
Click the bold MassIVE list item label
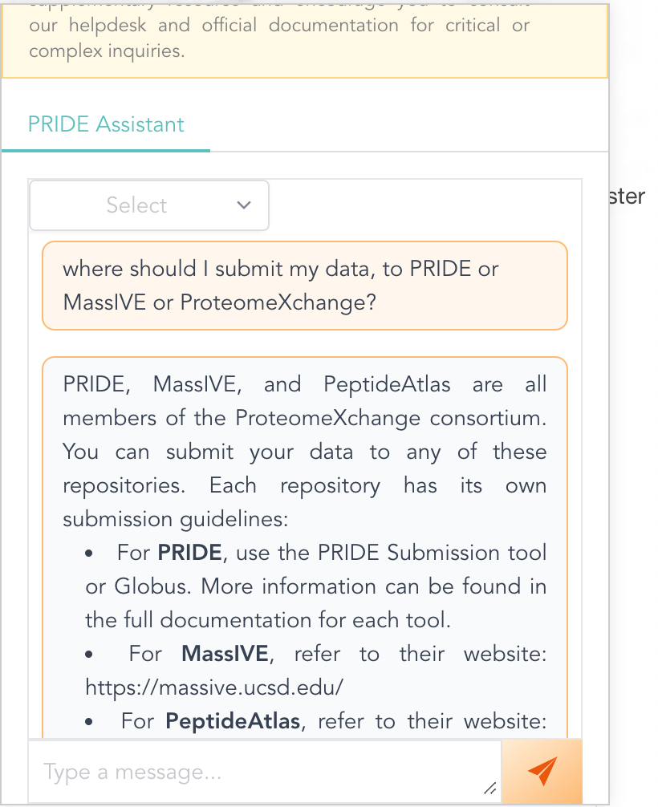click(225, 654)
